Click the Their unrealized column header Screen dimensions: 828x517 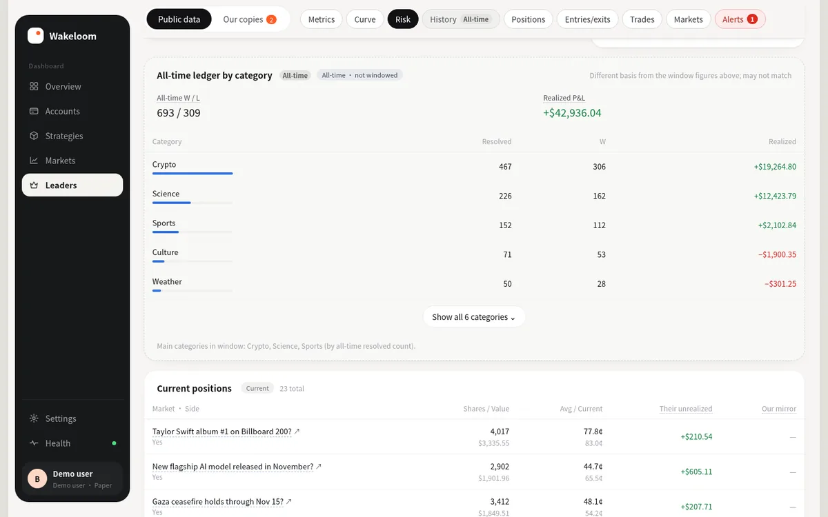[x=686, y=409]
